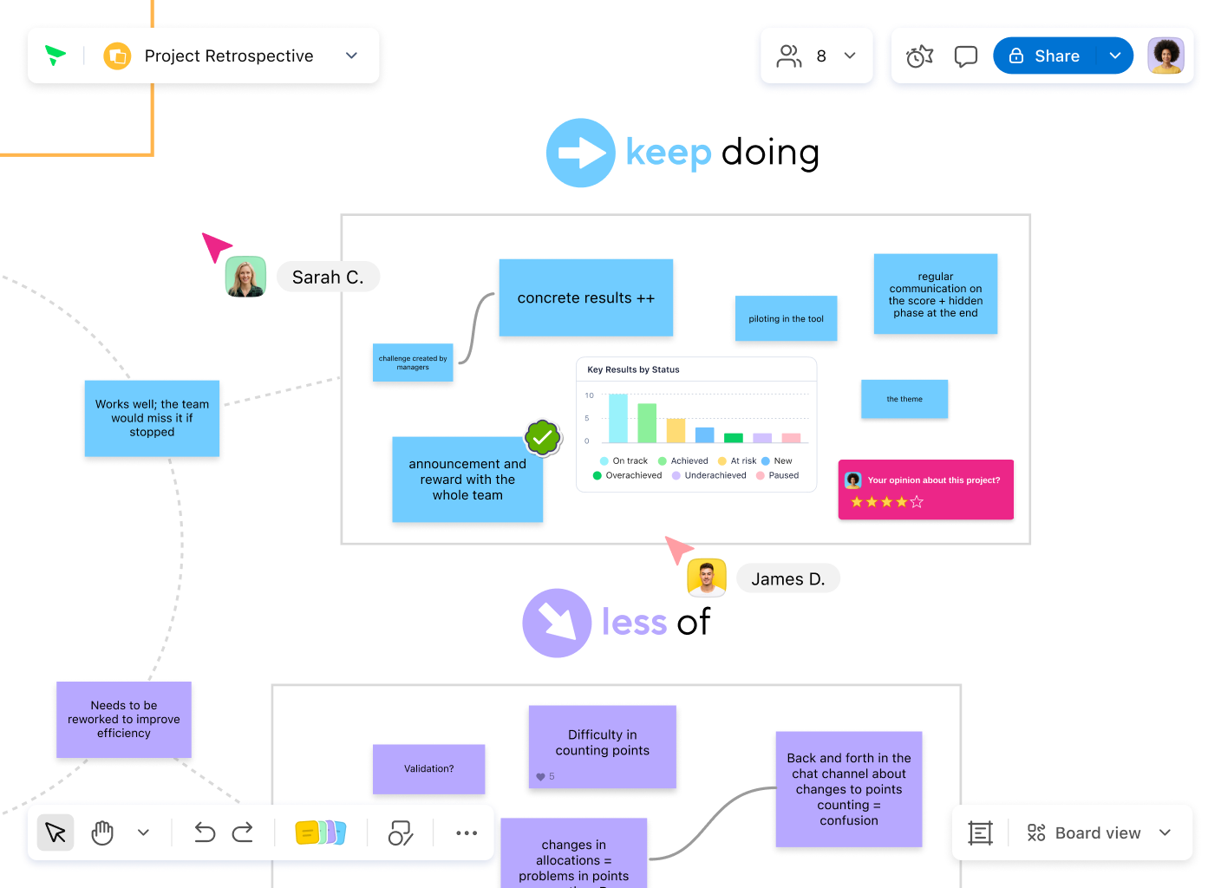This screenshot has height=888, width=1221.
Task: Click the frames icon in bottom-right panel
Action: pos(980,833)
